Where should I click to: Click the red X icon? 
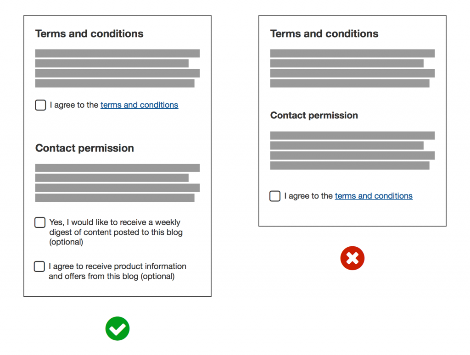352,258
